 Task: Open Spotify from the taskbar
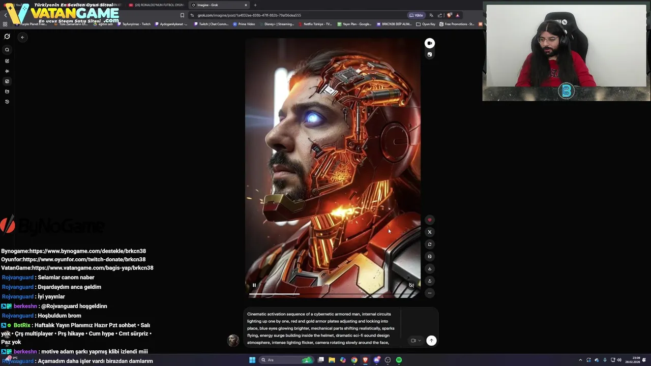[399, 360]
